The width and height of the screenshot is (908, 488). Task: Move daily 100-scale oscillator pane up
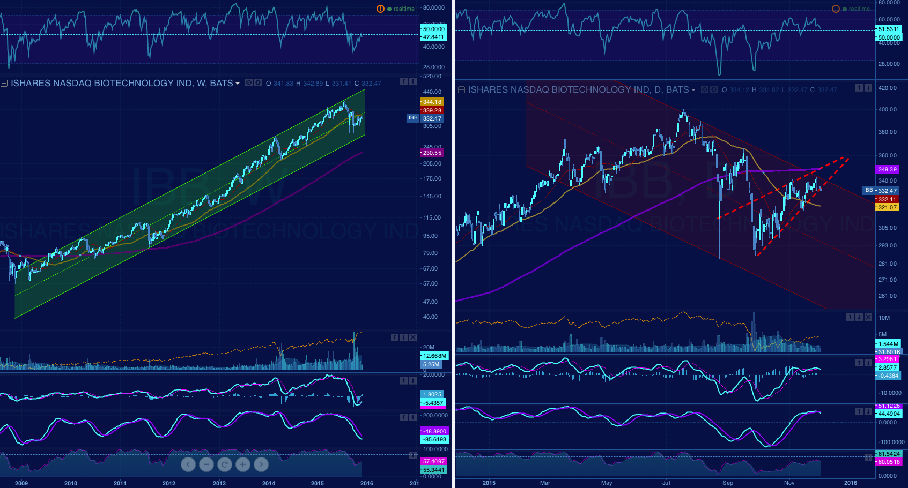pos(859,411)
